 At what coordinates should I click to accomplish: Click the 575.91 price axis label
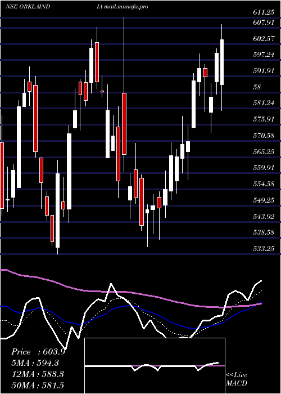(264, 119)
